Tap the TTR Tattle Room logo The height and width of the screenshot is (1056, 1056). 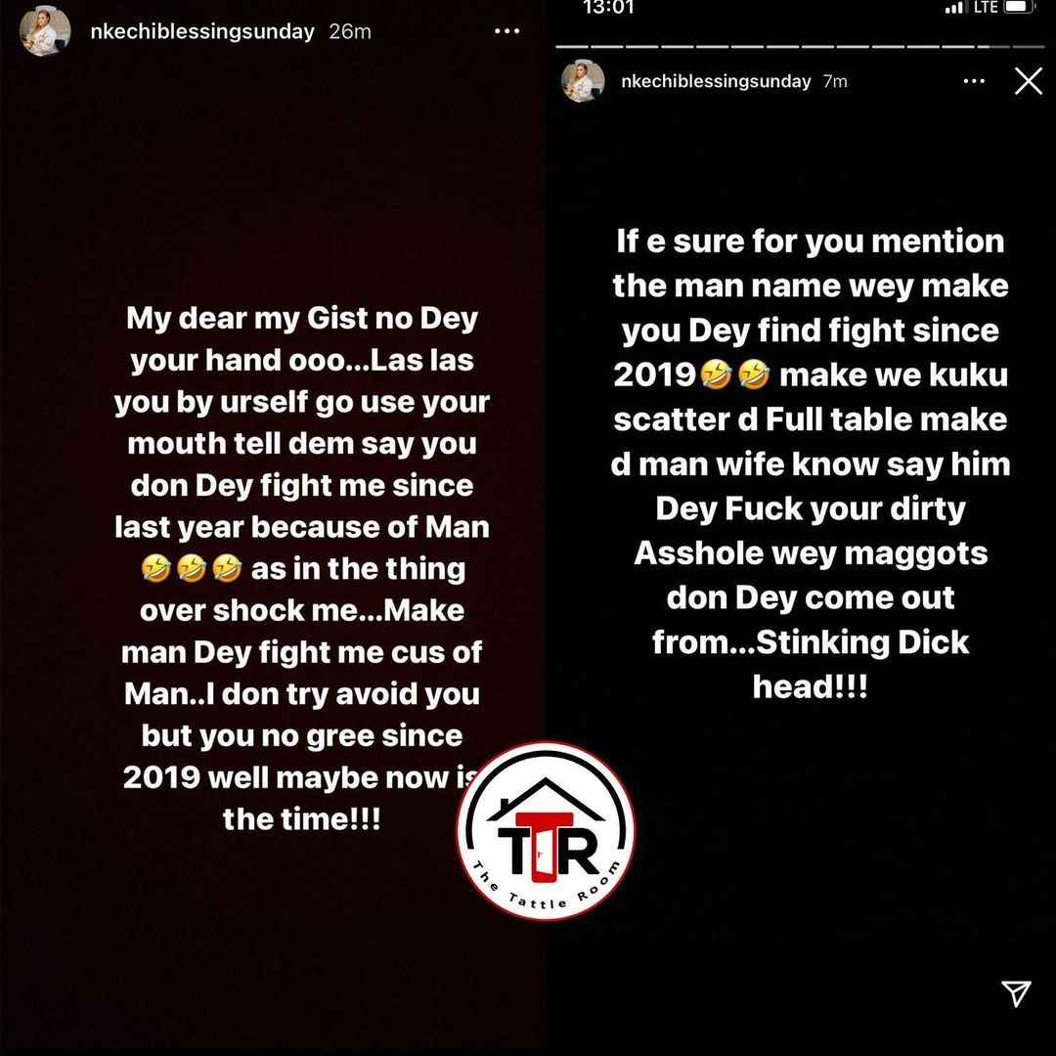546,831
